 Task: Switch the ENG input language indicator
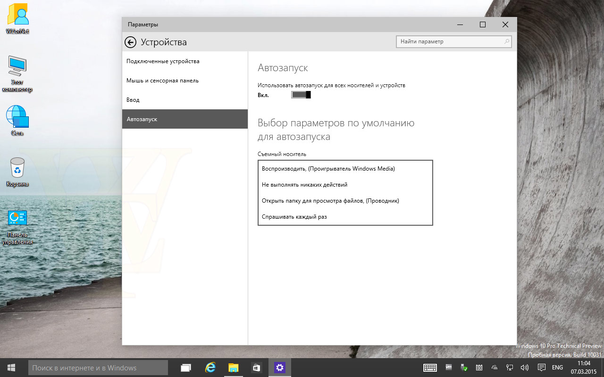557,367
